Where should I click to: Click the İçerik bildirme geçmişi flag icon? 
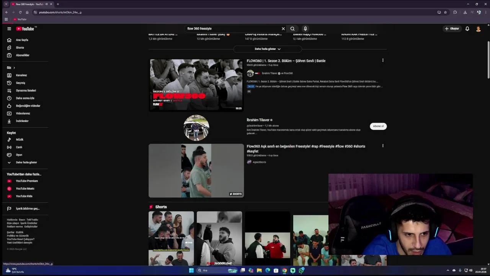(9, 209)
